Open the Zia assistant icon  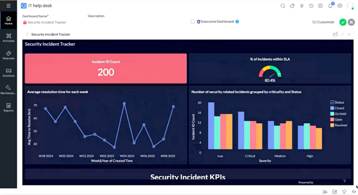[x=325, y=191]
